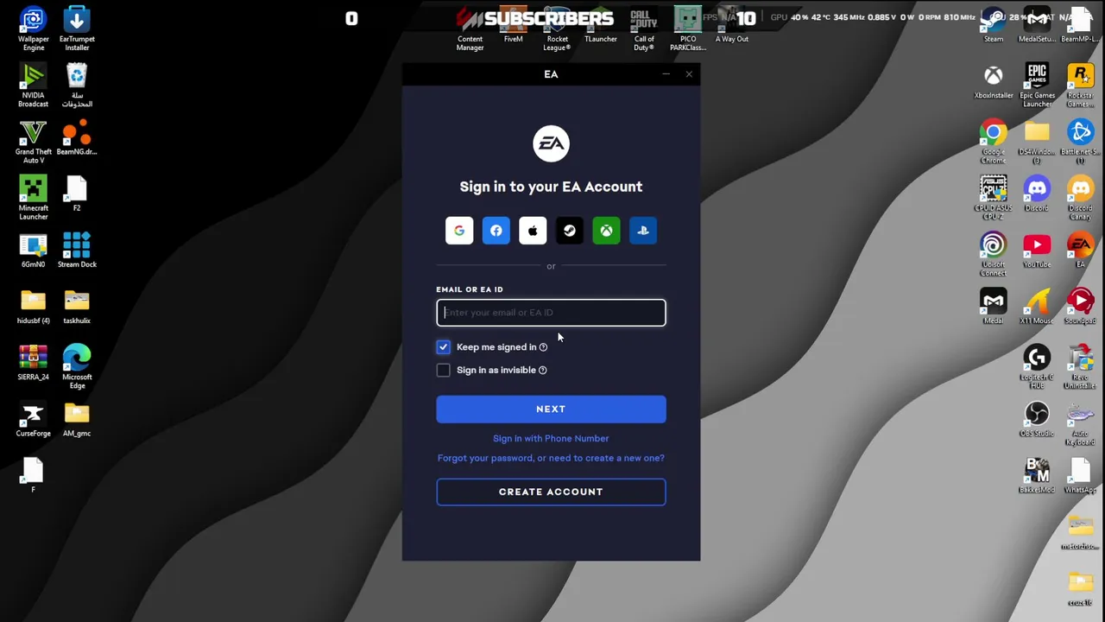Screen dimensions: 1105x622
Task: Open the Recycle Bin on desktop
Action: (77, 85)
